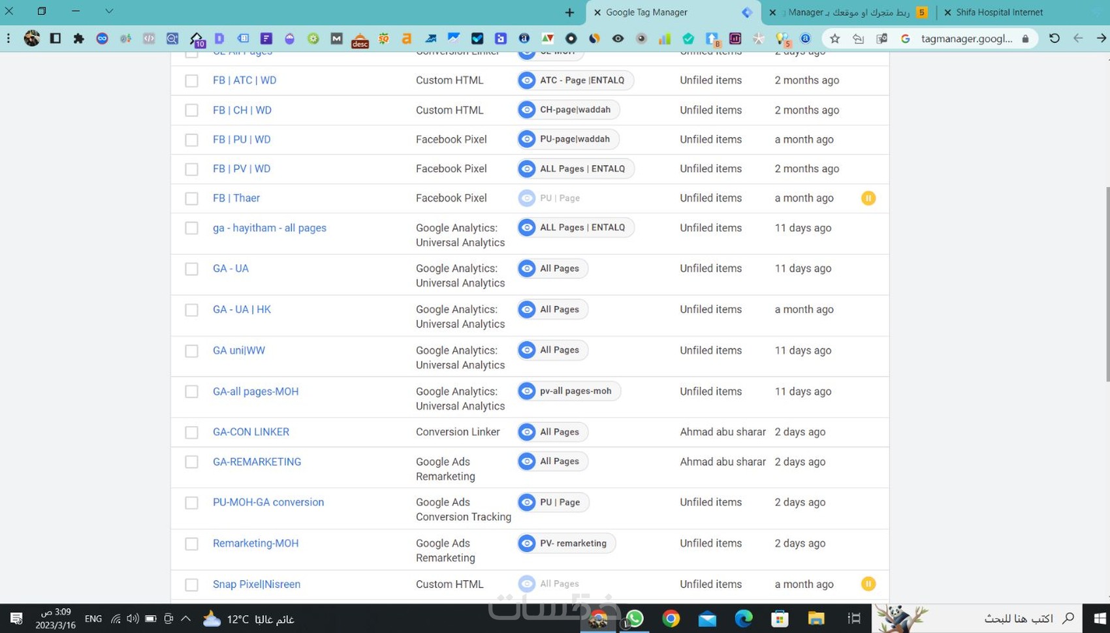
Task: Bookmark this page with the star icon
Action: click(x=835, y=39)
